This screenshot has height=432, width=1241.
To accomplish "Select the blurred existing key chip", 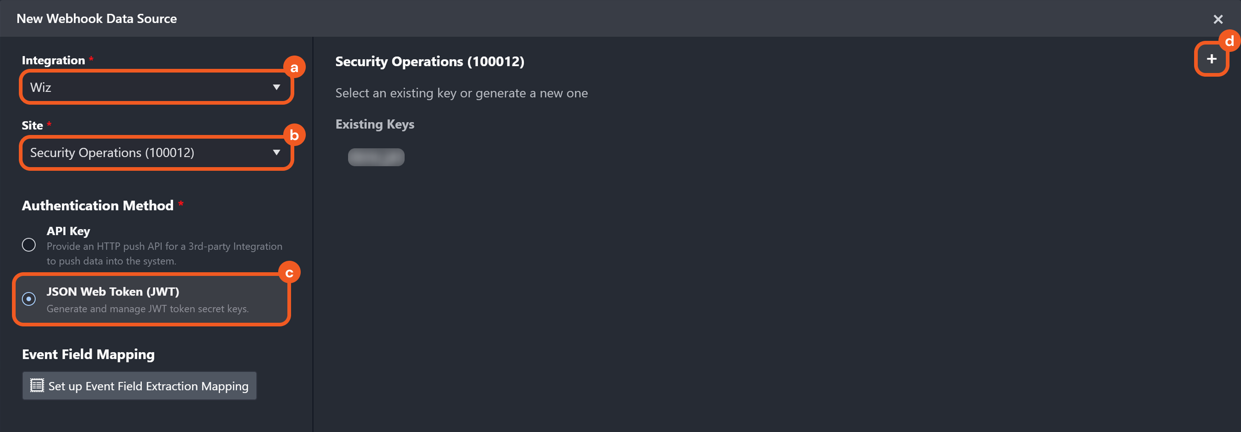I will pyautogui.click(x=376, y=157).
